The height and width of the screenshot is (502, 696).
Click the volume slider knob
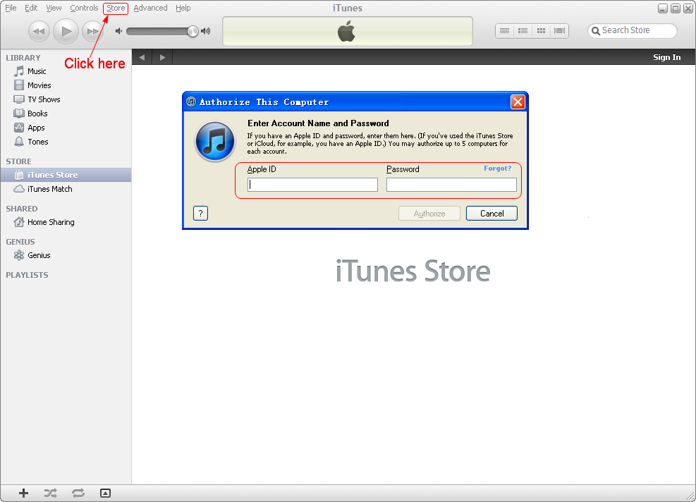tap(193, 31)
